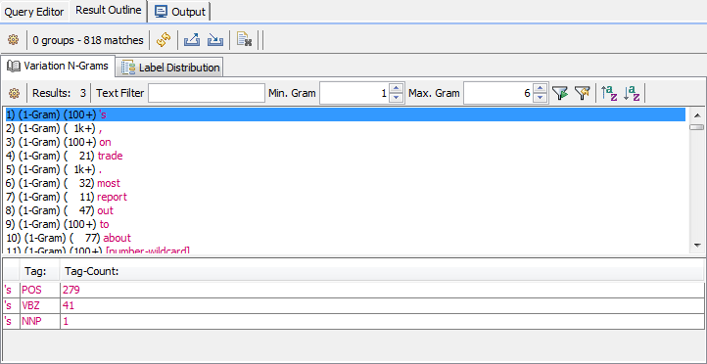Focus the Text Filter input field
The image size is (707, 364).
[207, 93]
